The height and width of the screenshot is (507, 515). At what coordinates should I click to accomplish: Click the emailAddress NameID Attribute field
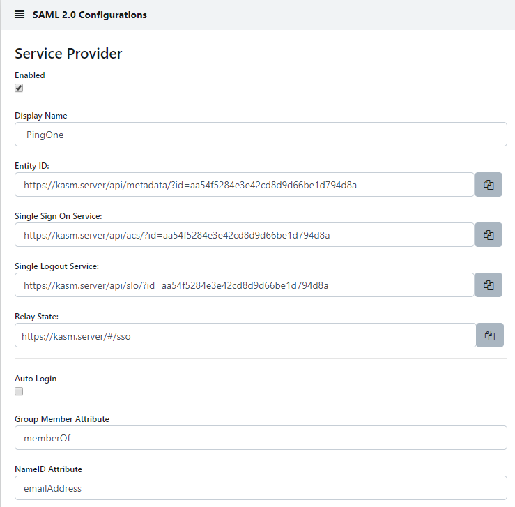[x=261, y=488]
